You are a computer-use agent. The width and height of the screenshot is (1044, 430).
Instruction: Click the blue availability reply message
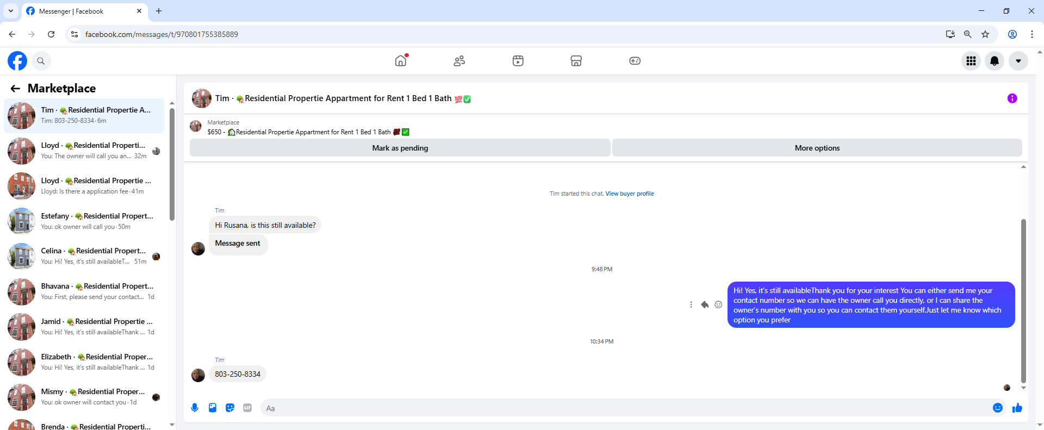[x=871, y=305]
